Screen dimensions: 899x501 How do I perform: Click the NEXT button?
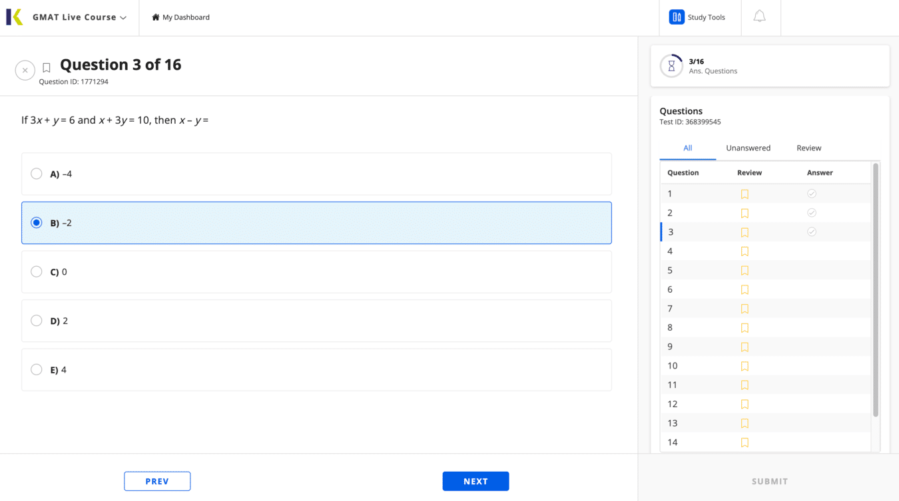(x=475, y=481)
